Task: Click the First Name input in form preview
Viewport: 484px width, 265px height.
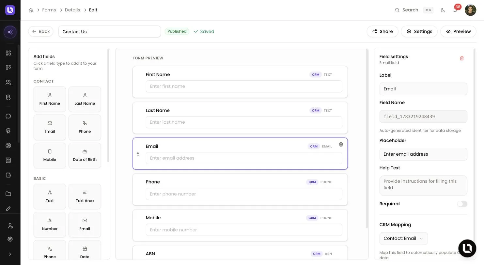Action: [x=244, y=86]
